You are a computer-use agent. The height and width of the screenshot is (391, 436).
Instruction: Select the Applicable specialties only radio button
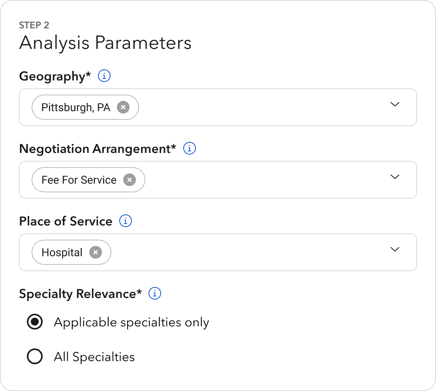(35, 322)
